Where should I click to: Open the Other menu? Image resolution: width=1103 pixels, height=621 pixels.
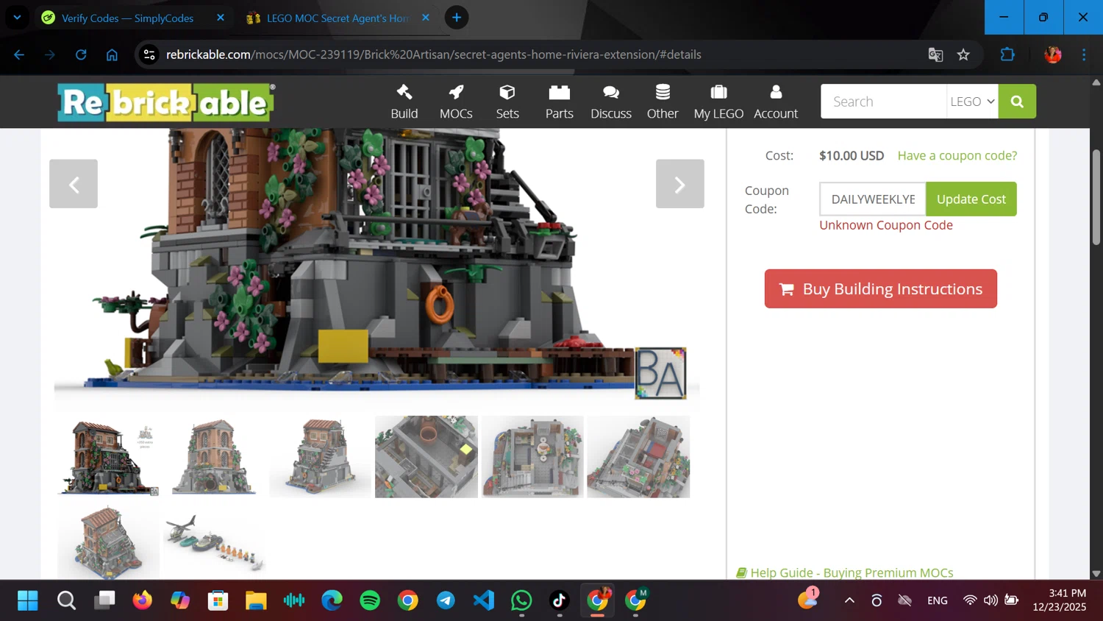(663, 102)
